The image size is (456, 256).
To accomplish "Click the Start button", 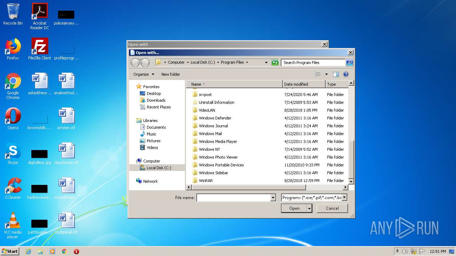I will (x=10, y=251).
